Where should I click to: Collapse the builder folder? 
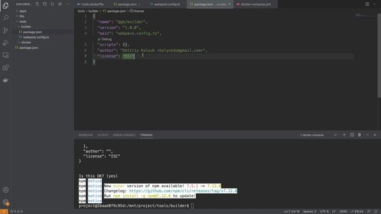(26, 27)
